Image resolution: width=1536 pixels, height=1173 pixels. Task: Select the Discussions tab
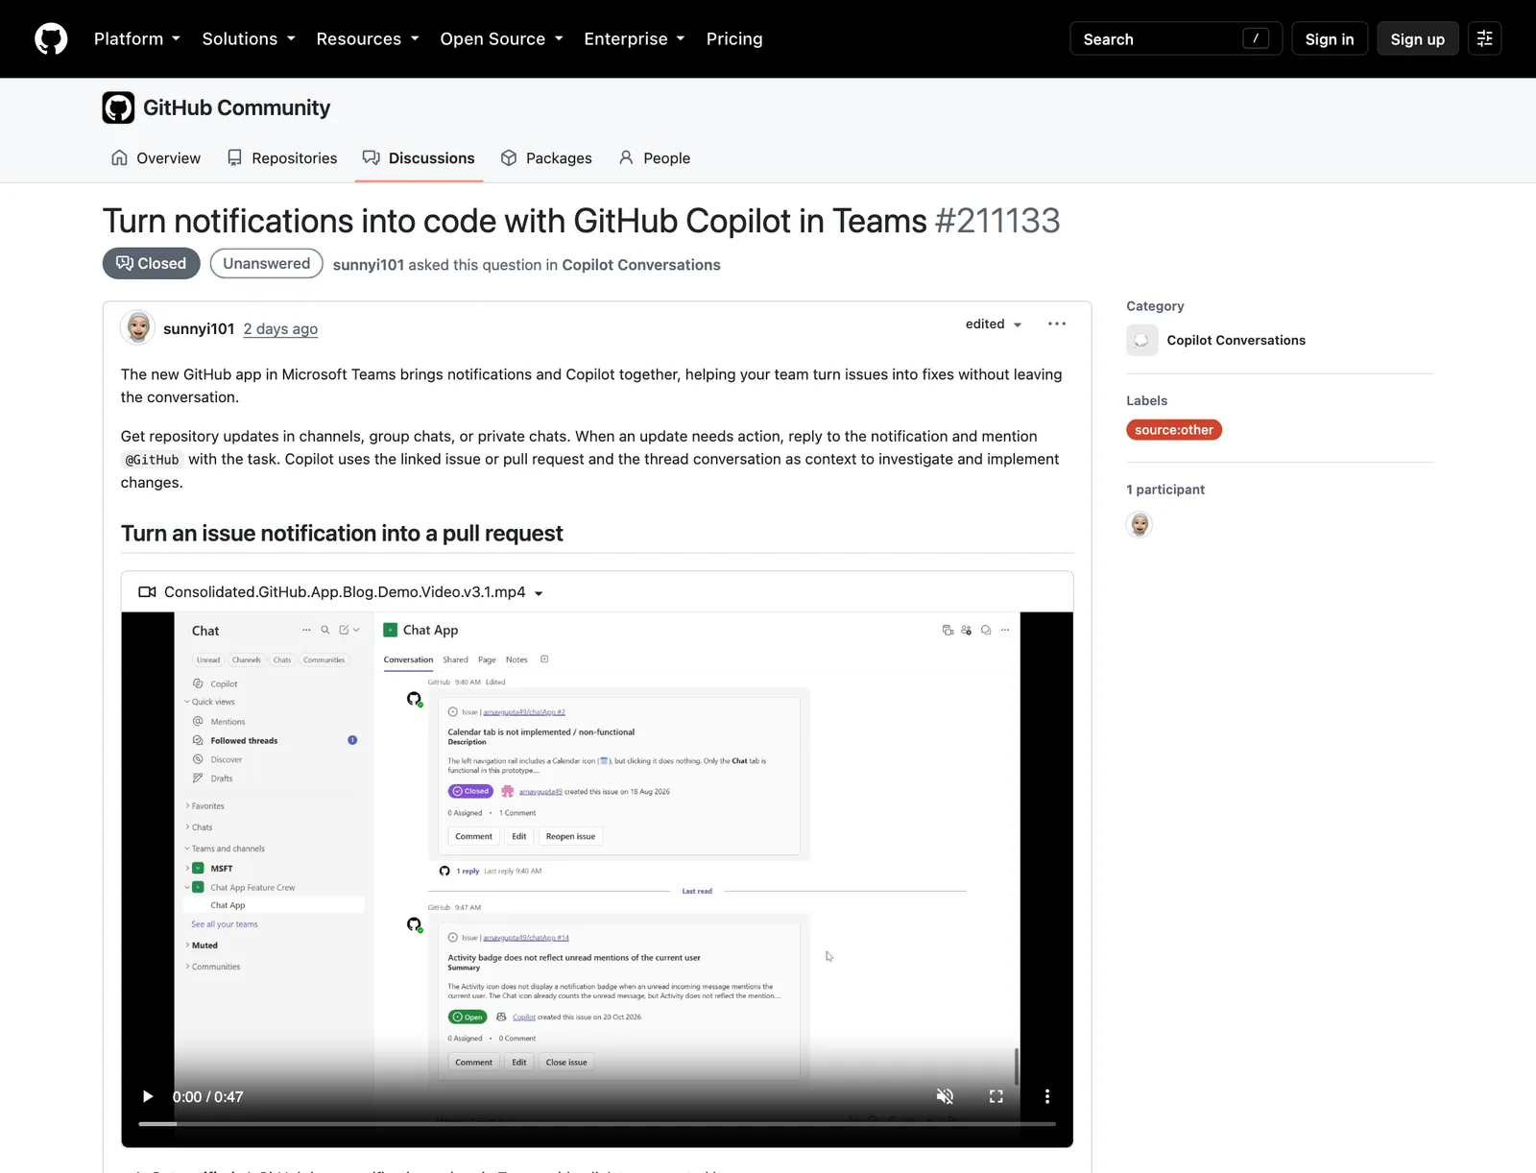click(x=419, y=158)
